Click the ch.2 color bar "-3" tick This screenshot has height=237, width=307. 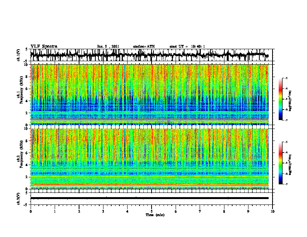[x=286, y=142]
